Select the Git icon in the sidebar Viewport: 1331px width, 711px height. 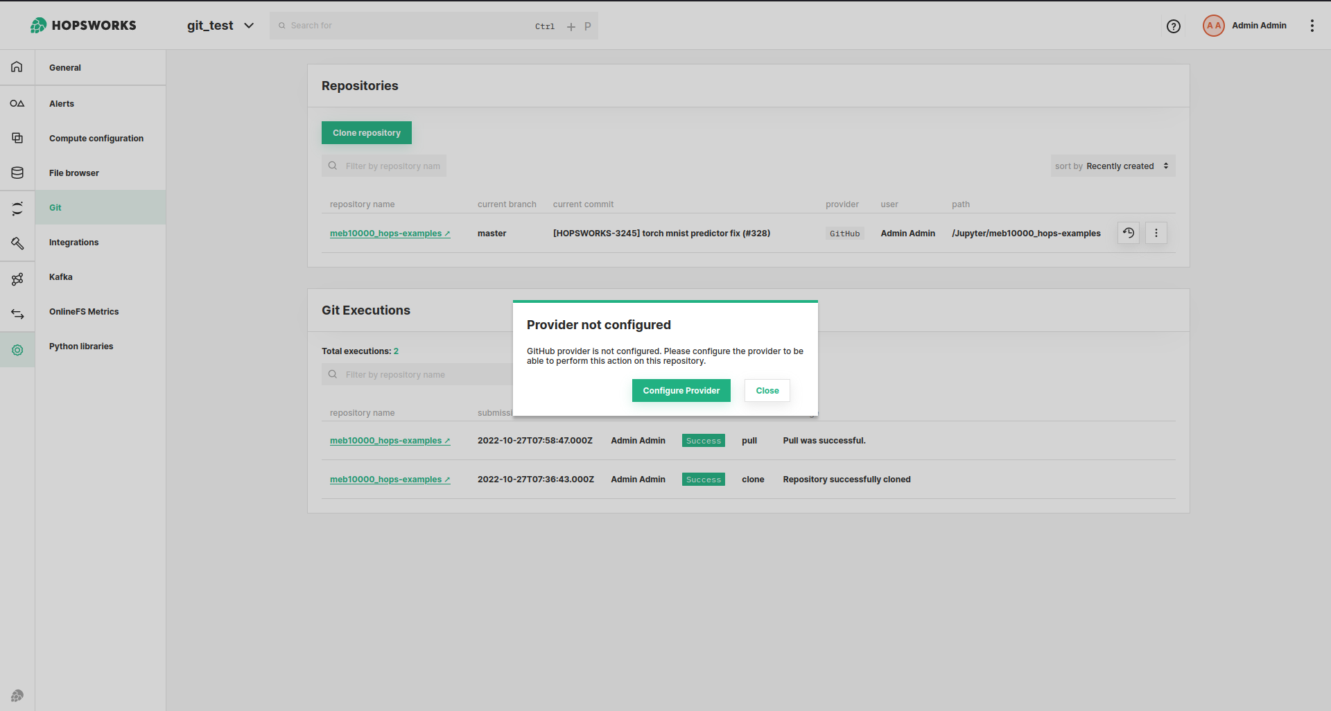17,207
